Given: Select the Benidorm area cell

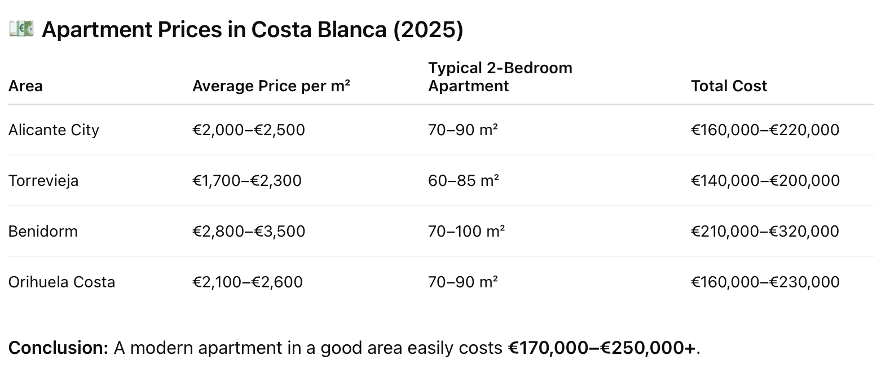Looking at the screenshot, I should point(43,231).
